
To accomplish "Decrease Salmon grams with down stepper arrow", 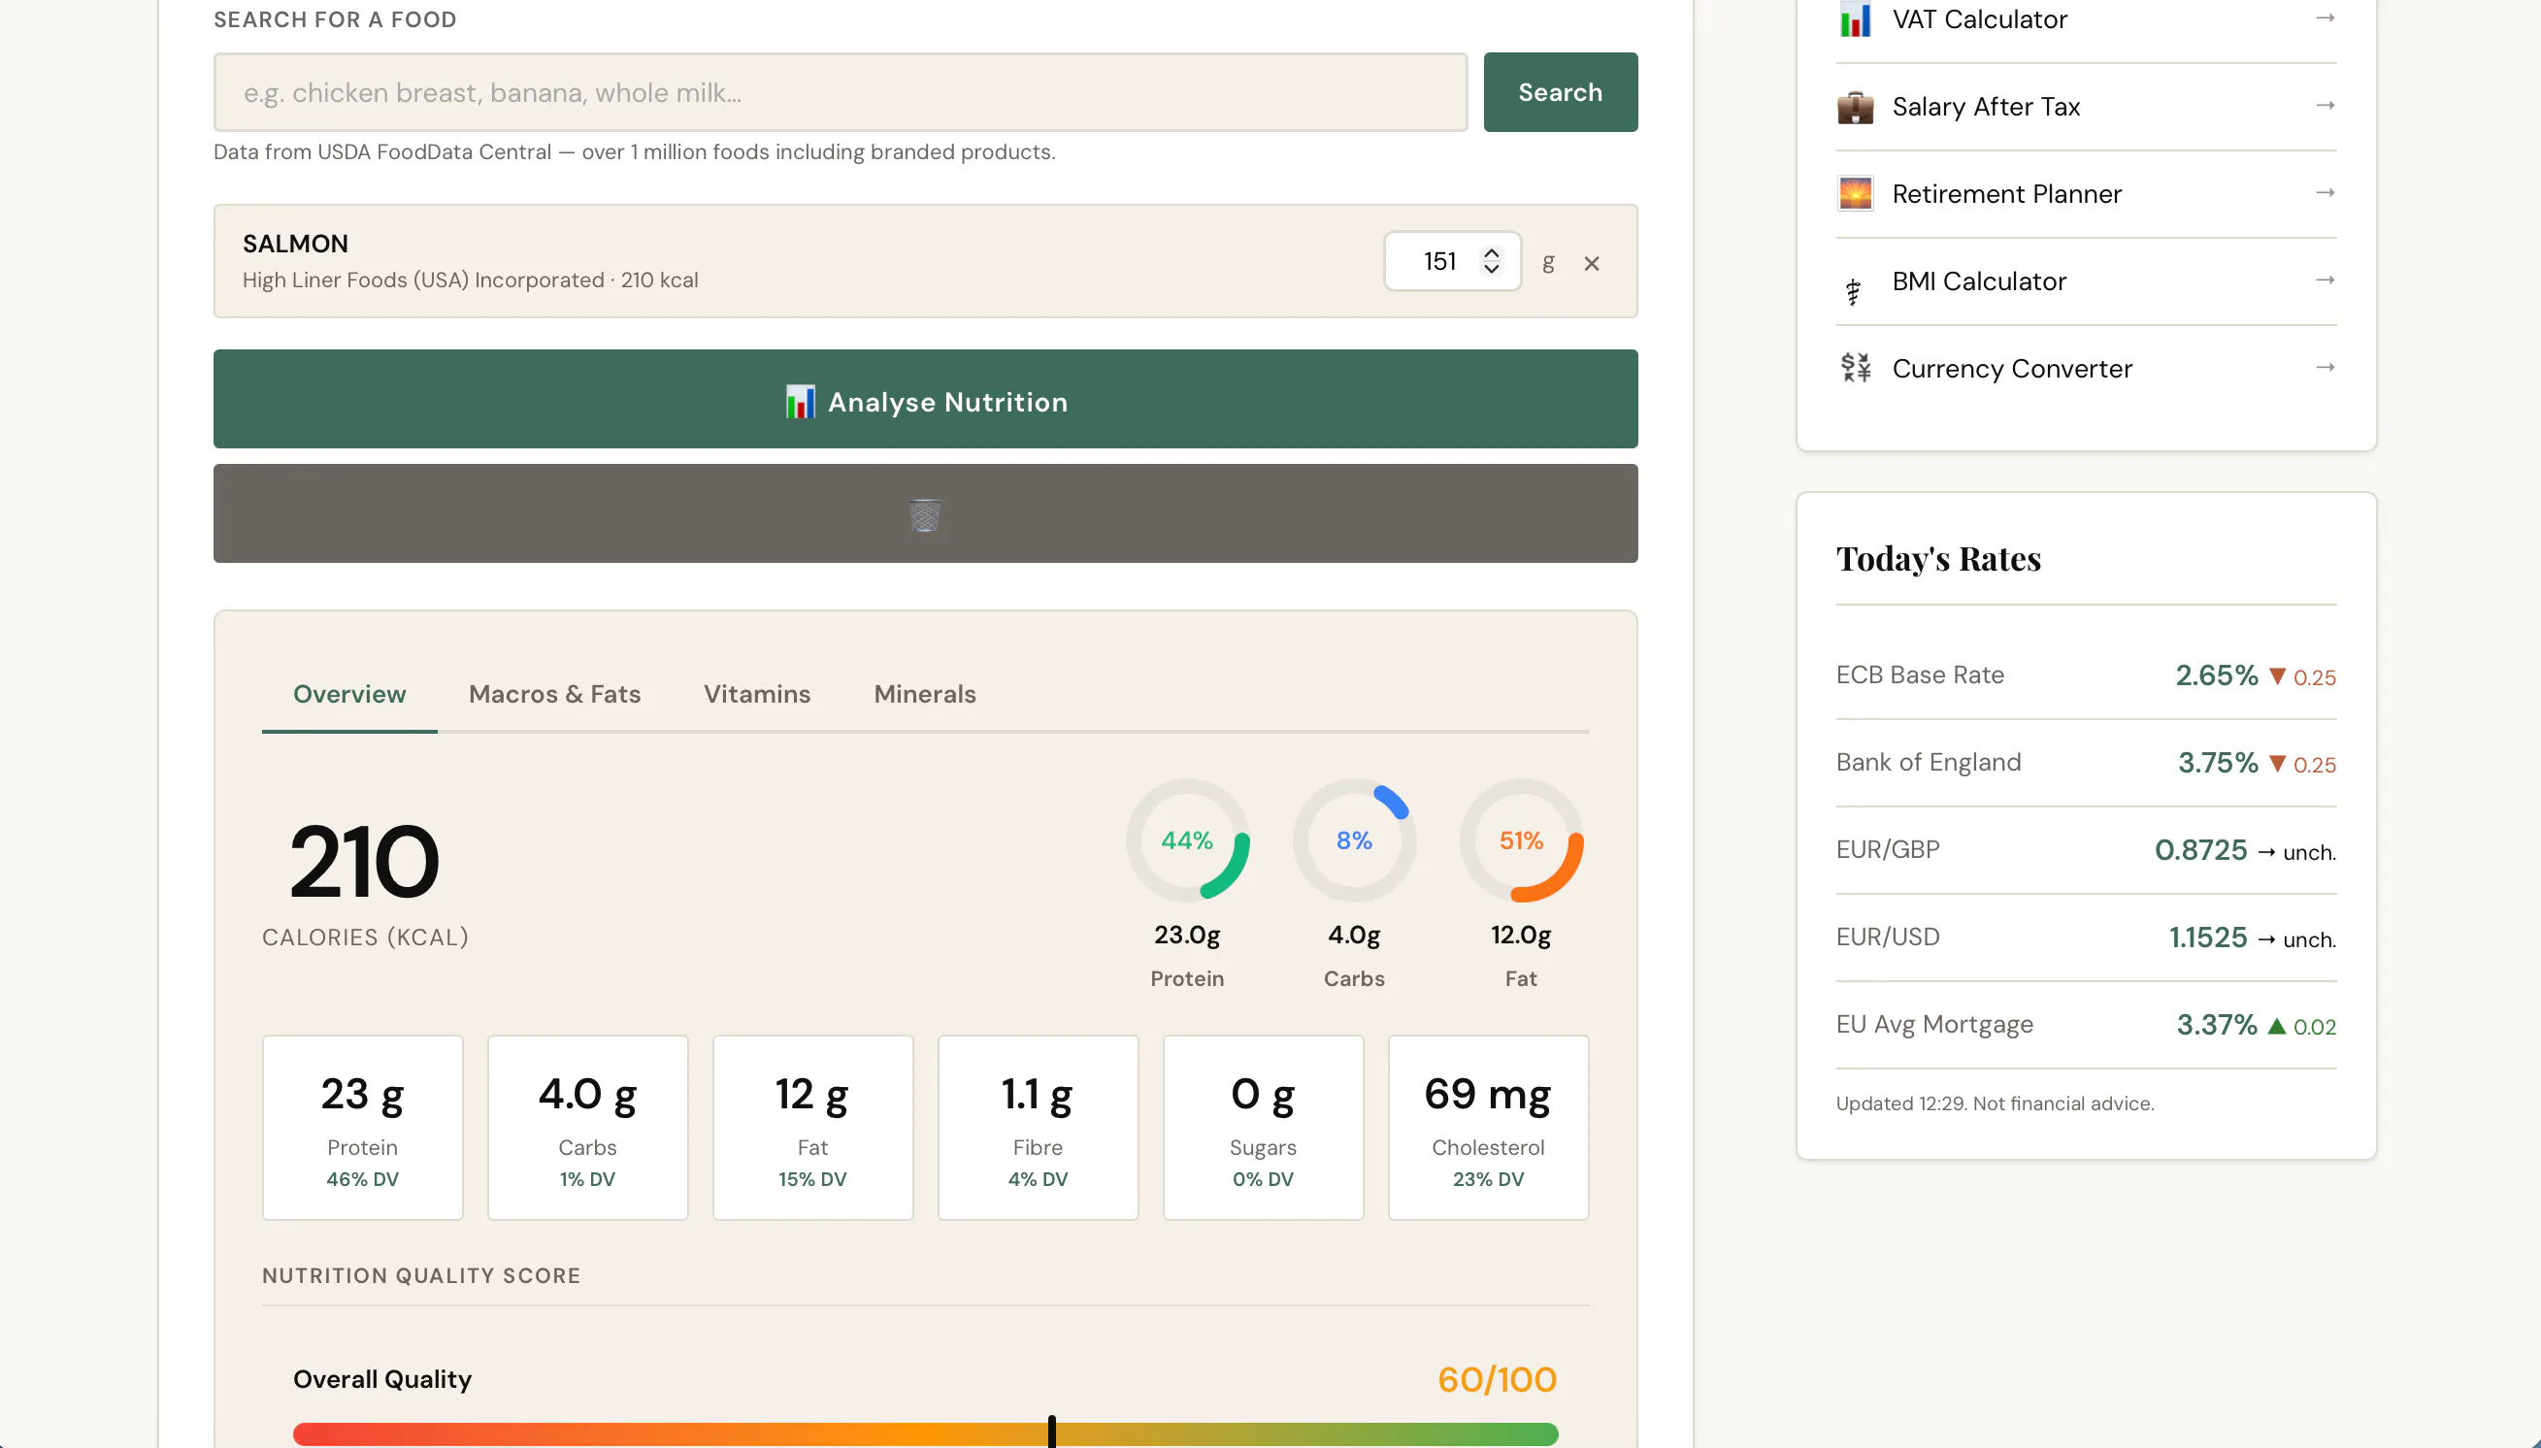I will click(1491, 269).
